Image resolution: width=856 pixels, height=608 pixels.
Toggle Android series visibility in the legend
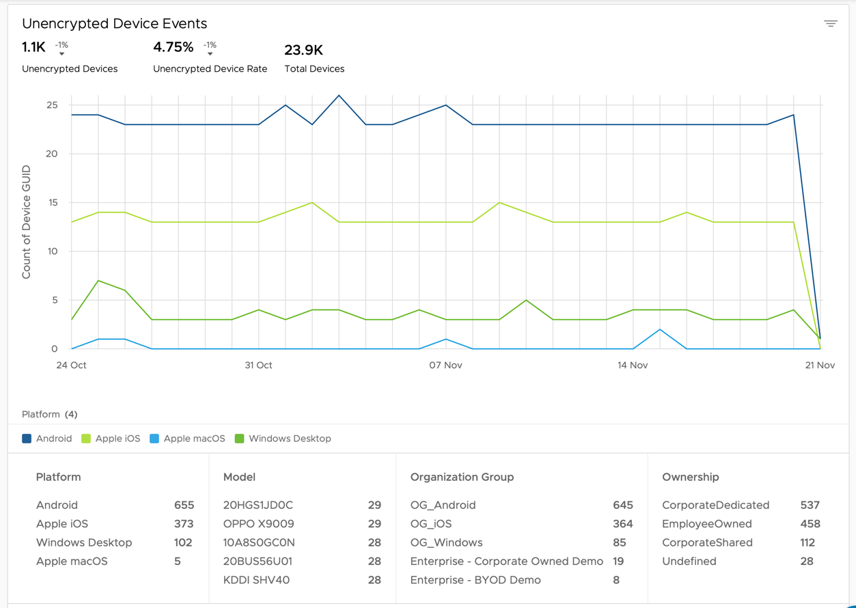point(46,439)
